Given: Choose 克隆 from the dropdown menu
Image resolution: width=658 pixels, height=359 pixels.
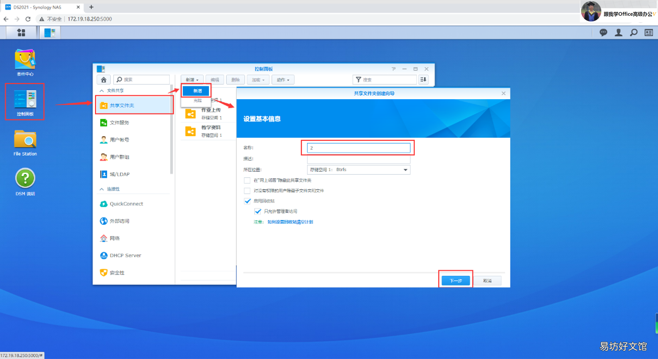Looking at the screenshot, I should click(197, 101).
